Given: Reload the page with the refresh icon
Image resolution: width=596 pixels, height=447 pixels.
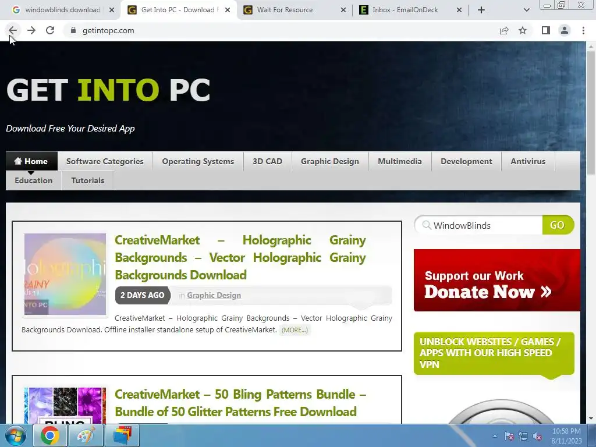Looking at the screenshot, I should pyautogui.click(x=50, y=30).
